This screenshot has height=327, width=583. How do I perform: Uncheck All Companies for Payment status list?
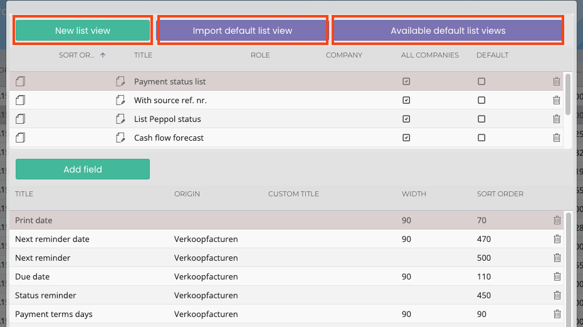coord(406,81)
